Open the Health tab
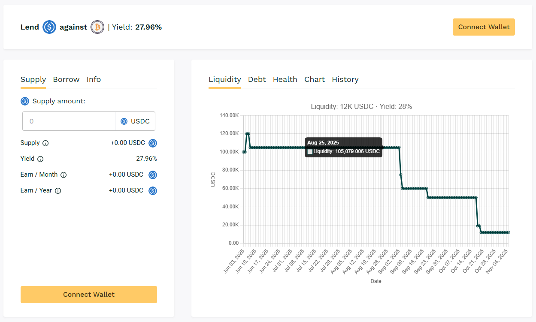 click(285, 79)
